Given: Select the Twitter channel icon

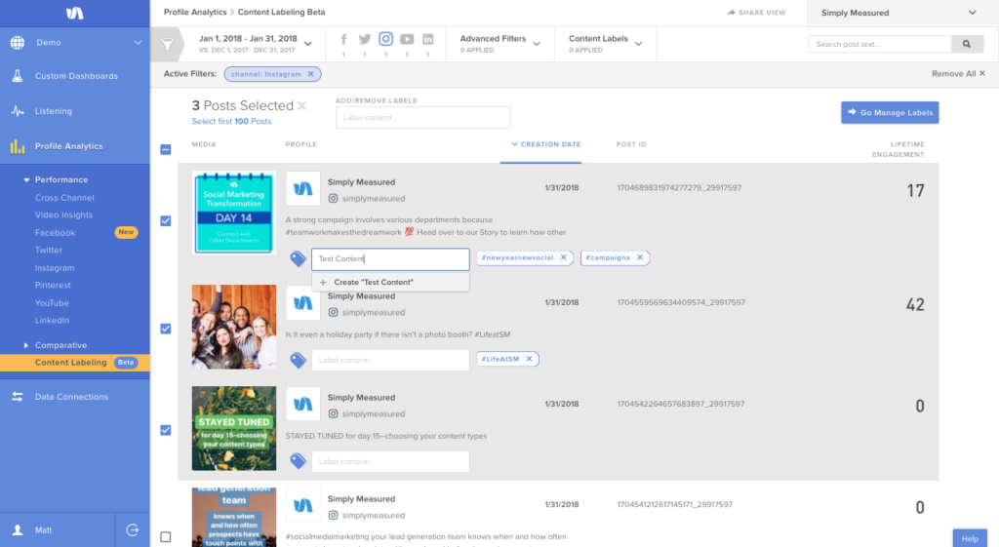Looking at the screenshot, I should [365, 39].
